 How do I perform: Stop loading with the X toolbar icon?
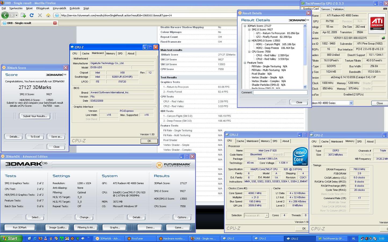click(x=40, y=15)
